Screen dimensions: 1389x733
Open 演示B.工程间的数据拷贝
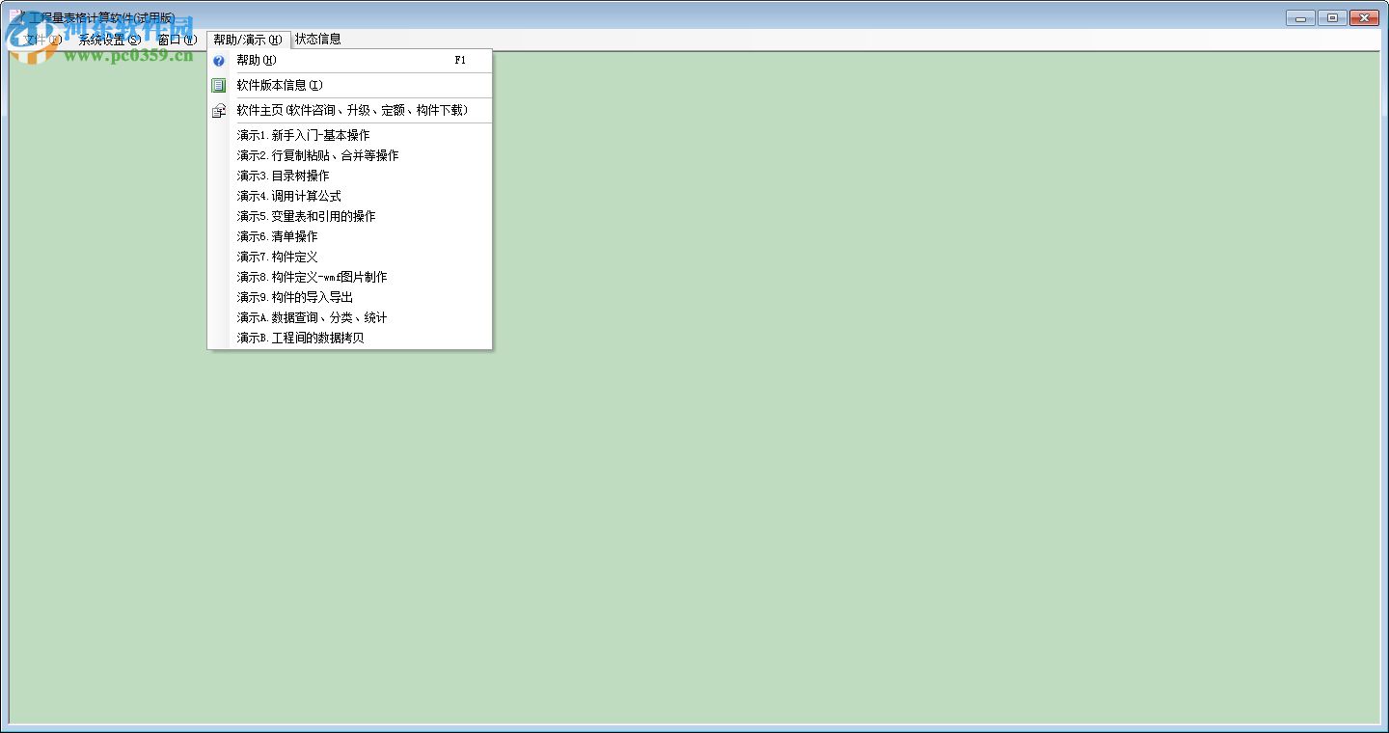point(350,339)
